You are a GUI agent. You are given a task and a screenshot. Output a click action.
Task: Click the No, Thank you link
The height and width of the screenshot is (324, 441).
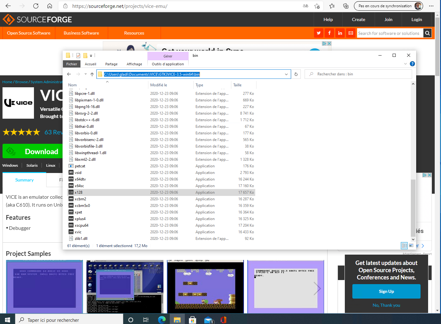386,305
